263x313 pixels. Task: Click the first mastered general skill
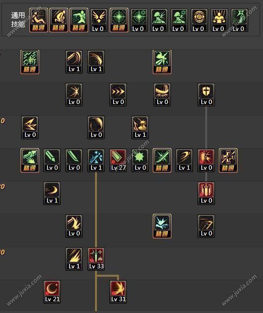[x=39, y=20]
